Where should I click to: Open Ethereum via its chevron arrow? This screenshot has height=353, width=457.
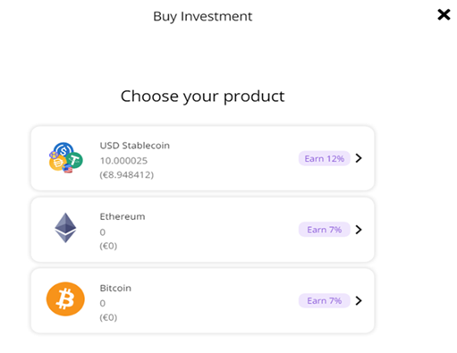coord(359,230)
